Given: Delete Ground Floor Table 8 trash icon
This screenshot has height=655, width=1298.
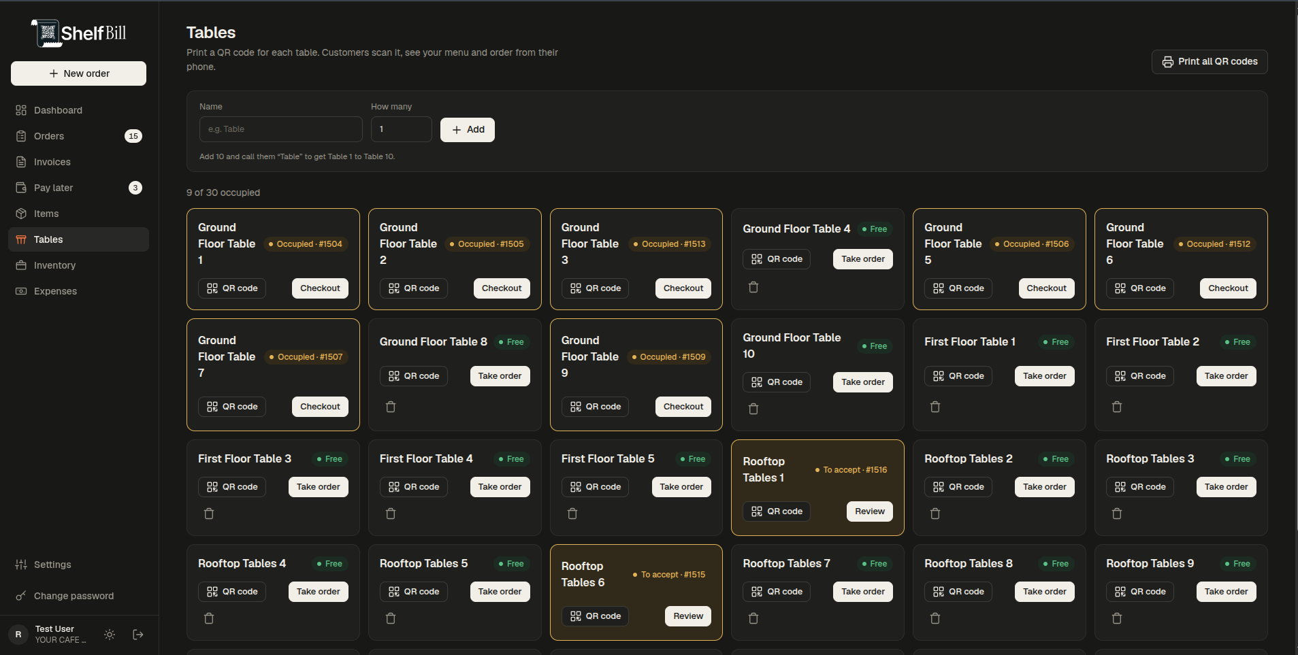Looking at the screenshot, I should pyautogui.click(x=391, y=407).
